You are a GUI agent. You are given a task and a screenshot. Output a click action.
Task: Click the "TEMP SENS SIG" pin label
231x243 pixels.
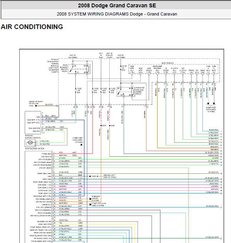tap(45, 193)
